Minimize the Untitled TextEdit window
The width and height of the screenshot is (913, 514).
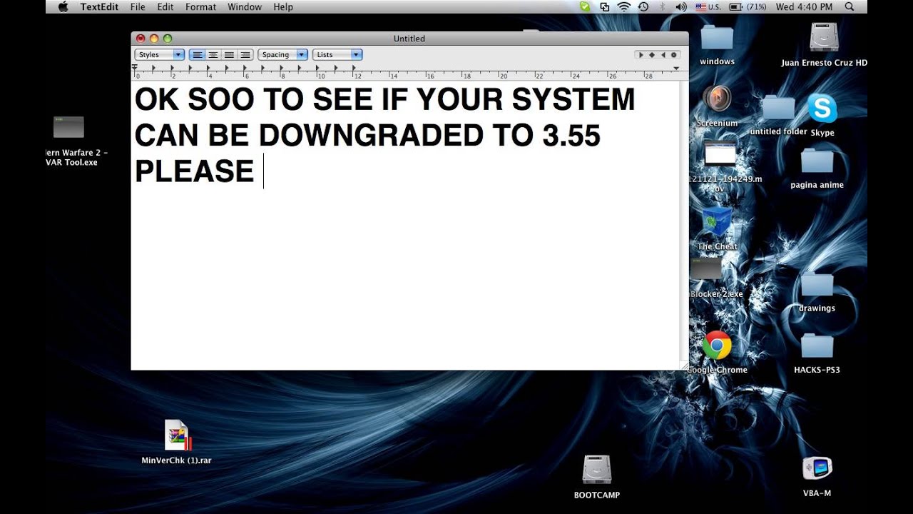tap(154, 39)
